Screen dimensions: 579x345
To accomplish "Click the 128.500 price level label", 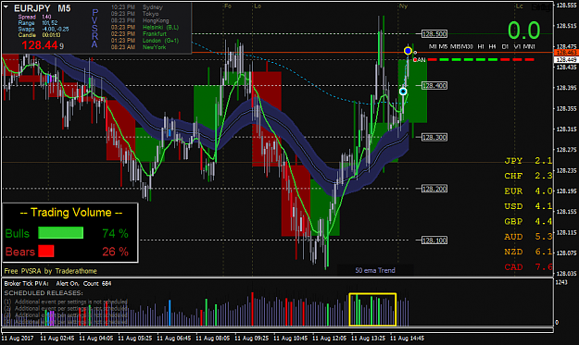I will 434,34.
